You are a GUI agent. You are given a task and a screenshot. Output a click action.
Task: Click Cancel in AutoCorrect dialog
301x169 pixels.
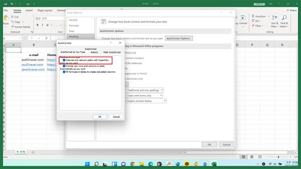116,117
